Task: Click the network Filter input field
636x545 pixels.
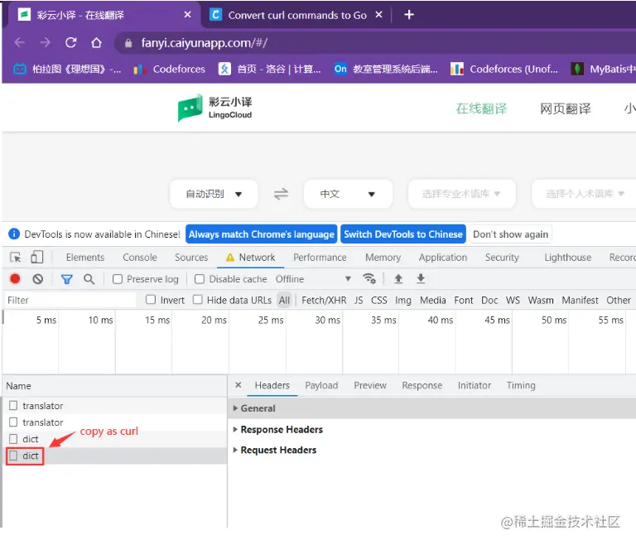Action: click(x=70, y=300)
